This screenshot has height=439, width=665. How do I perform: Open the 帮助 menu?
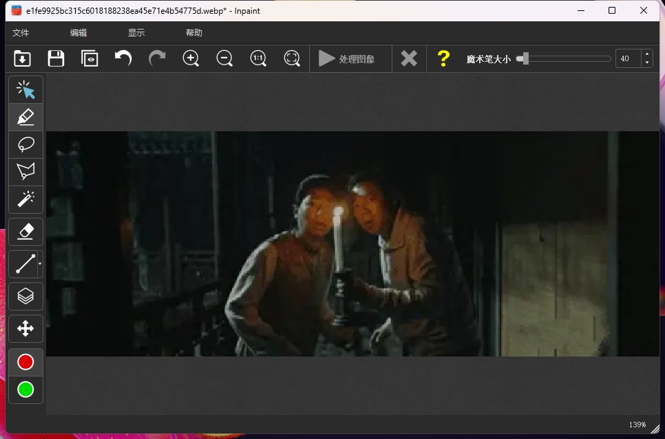click(x=194, y=32)
